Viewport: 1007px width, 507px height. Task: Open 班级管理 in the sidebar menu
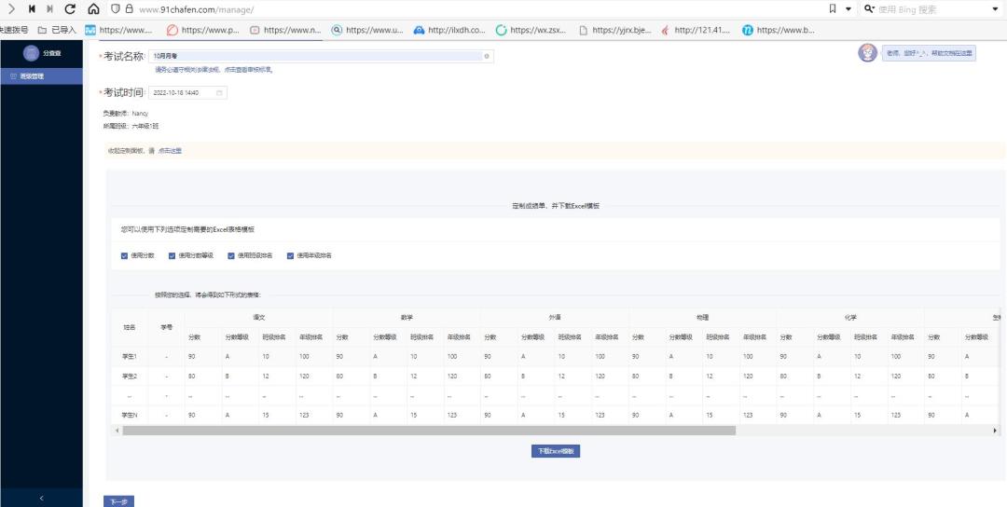32,75
